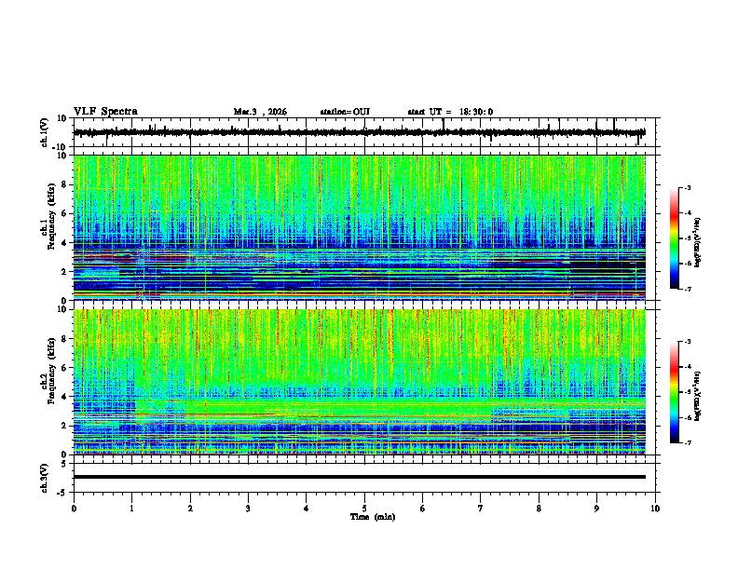Click time axis tick label 7

point(481,509)
